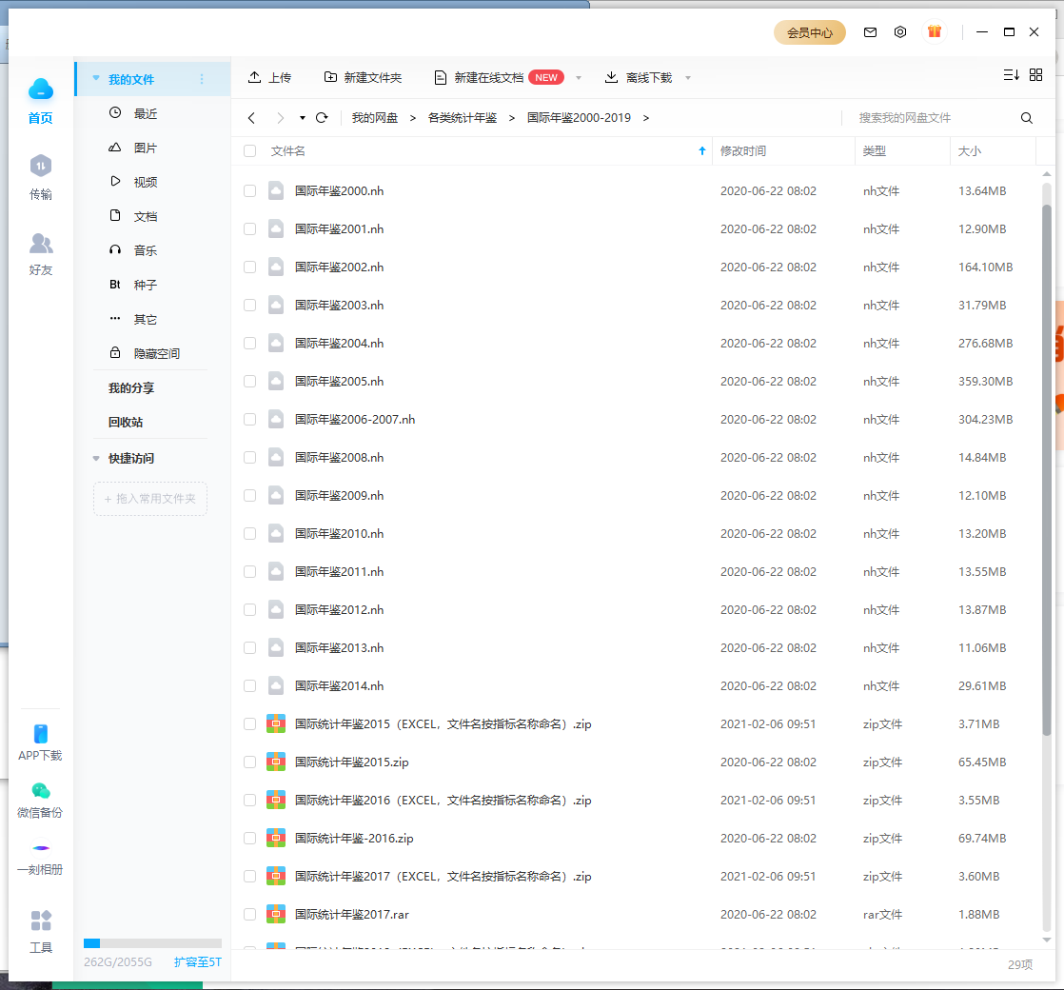The width and height of the screenshot is (1064, 990).
Task: Expand breadcrumb arrow after 我的网盘
Action: [413, 118]
